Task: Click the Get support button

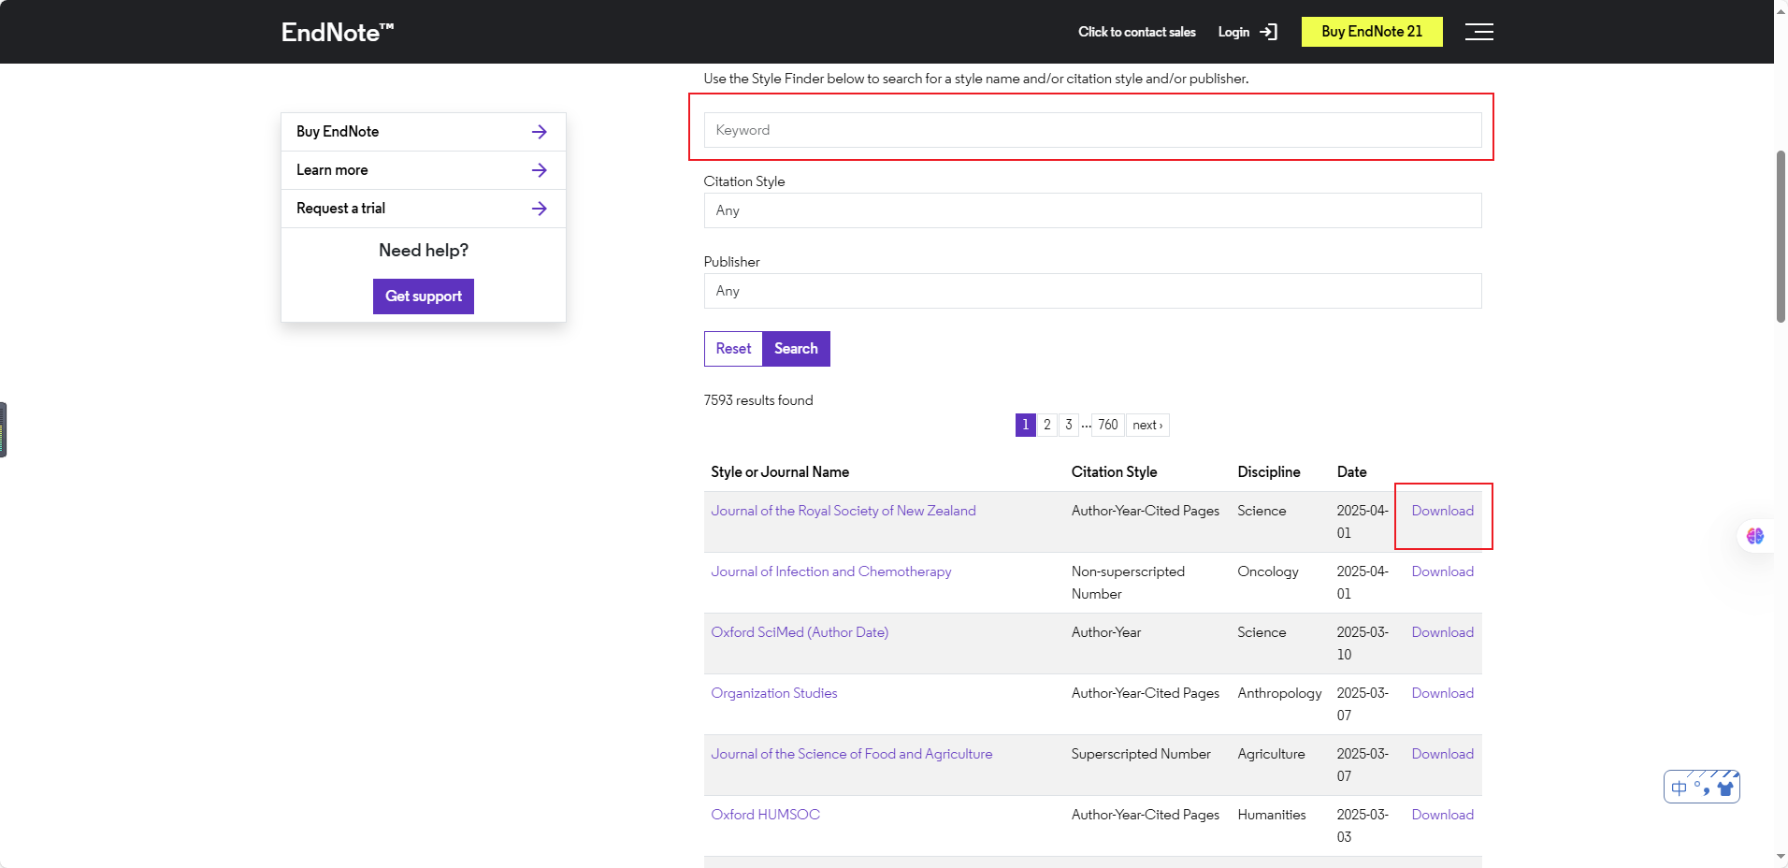Action: pyautogui.click(x=424, y=297)
